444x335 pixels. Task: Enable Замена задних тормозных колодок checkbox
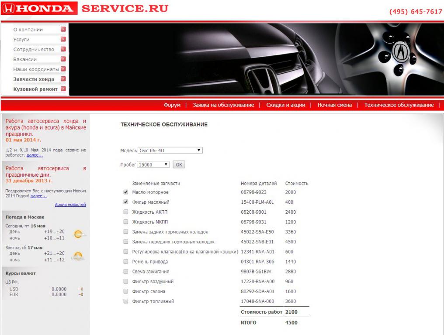126,232
